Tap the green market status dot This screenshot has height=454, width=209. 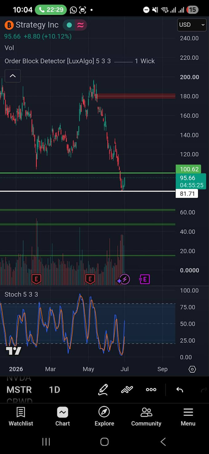point(69,25)
